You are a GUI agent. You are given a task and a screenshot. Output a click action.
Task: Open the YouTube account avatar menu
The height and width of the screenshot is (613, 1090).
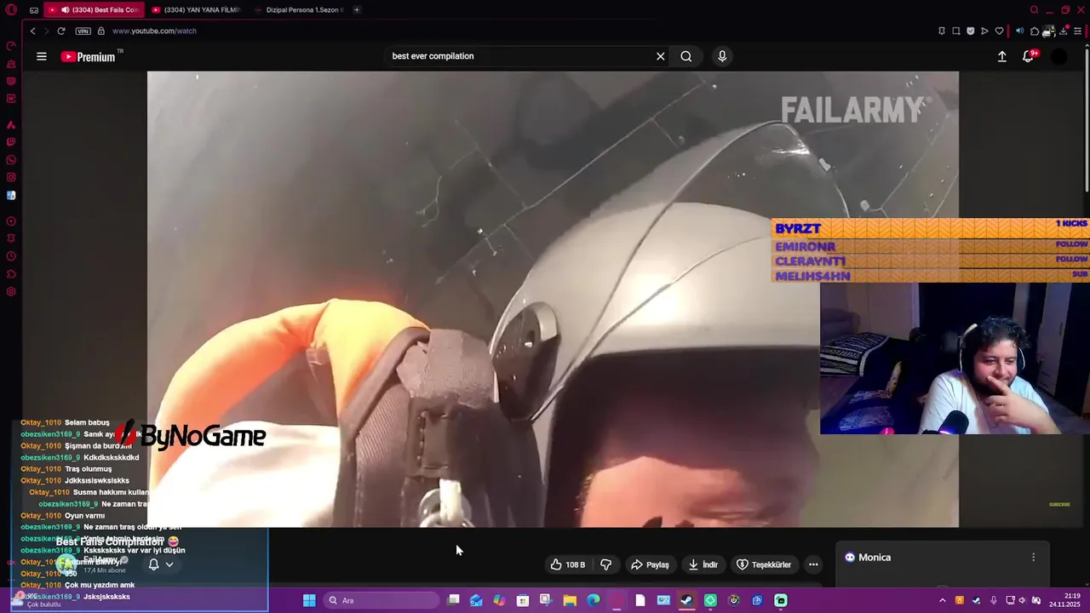(x=1058, y=56)
